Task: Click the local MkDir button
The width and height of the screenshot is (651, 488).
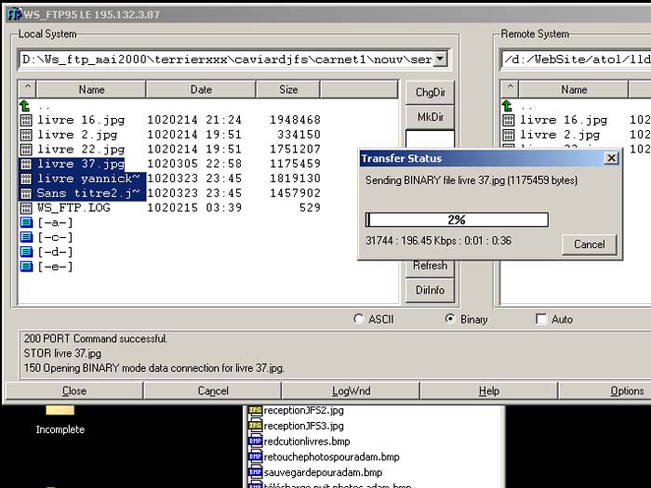Action: tap(430, 117)
